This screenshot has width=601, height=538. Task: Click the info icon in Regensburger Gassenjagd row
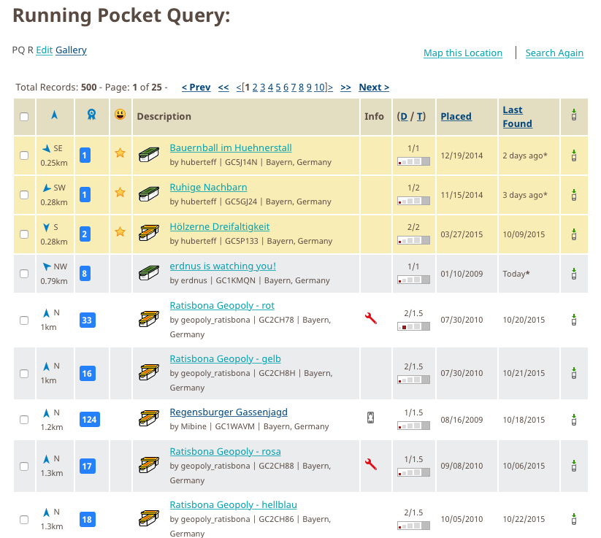click(x=370, y=418)
